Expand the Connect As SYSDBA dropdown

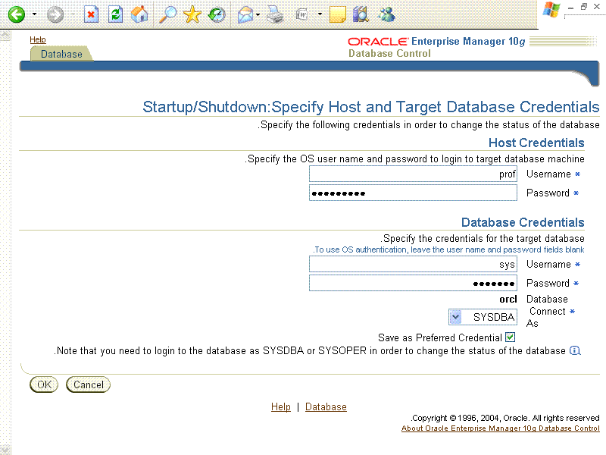tap(455, 317)
